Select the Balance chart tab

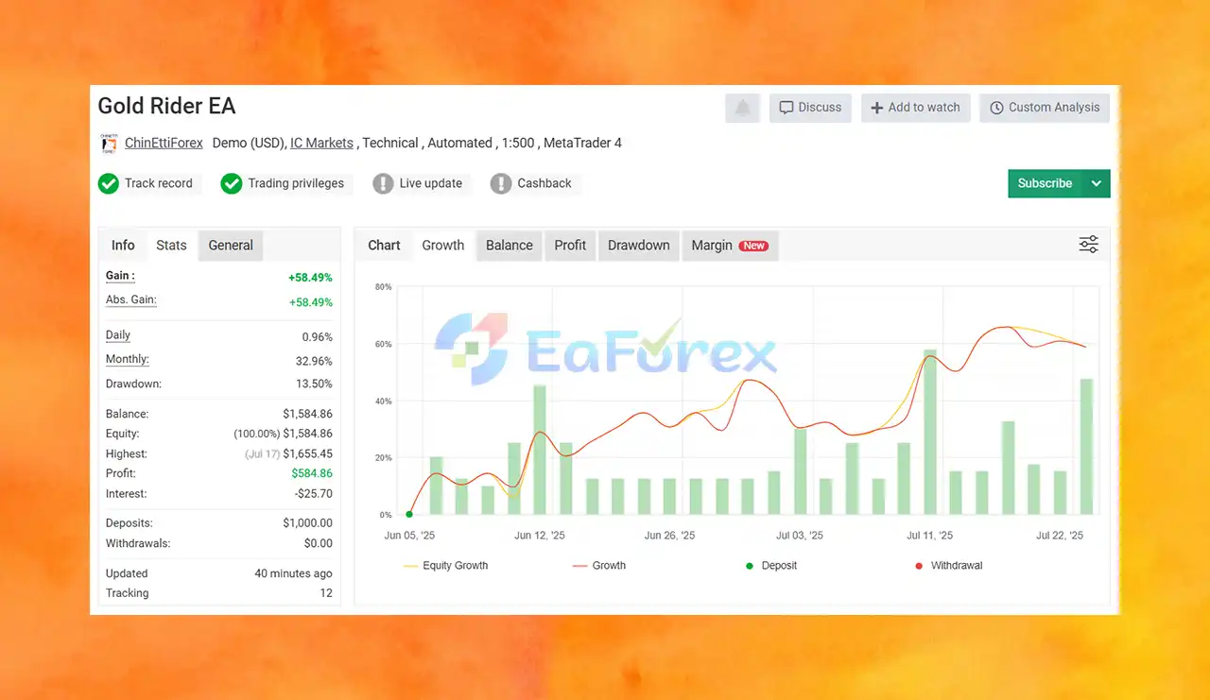[510, 245]
